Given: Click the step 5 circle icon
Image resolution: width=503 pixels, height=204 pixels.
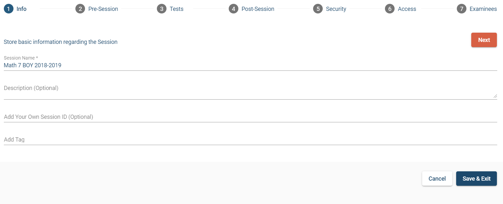Looking at the screenshot, I should pyautogui.click(x=318, y=9).
